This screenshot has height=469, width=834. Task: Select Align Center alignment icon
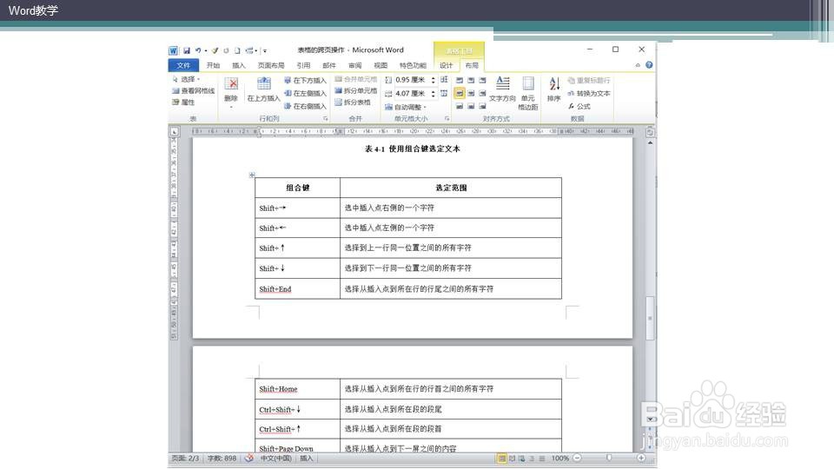pyautogui.click(x=471, y=93)
